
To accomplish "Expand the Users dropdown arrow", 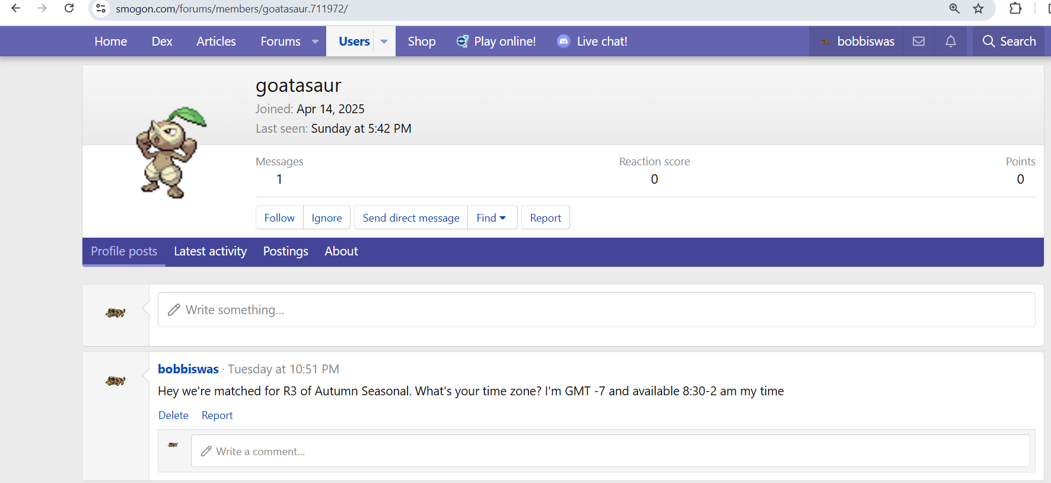I will pyautogui.click(x=384, y=41).
